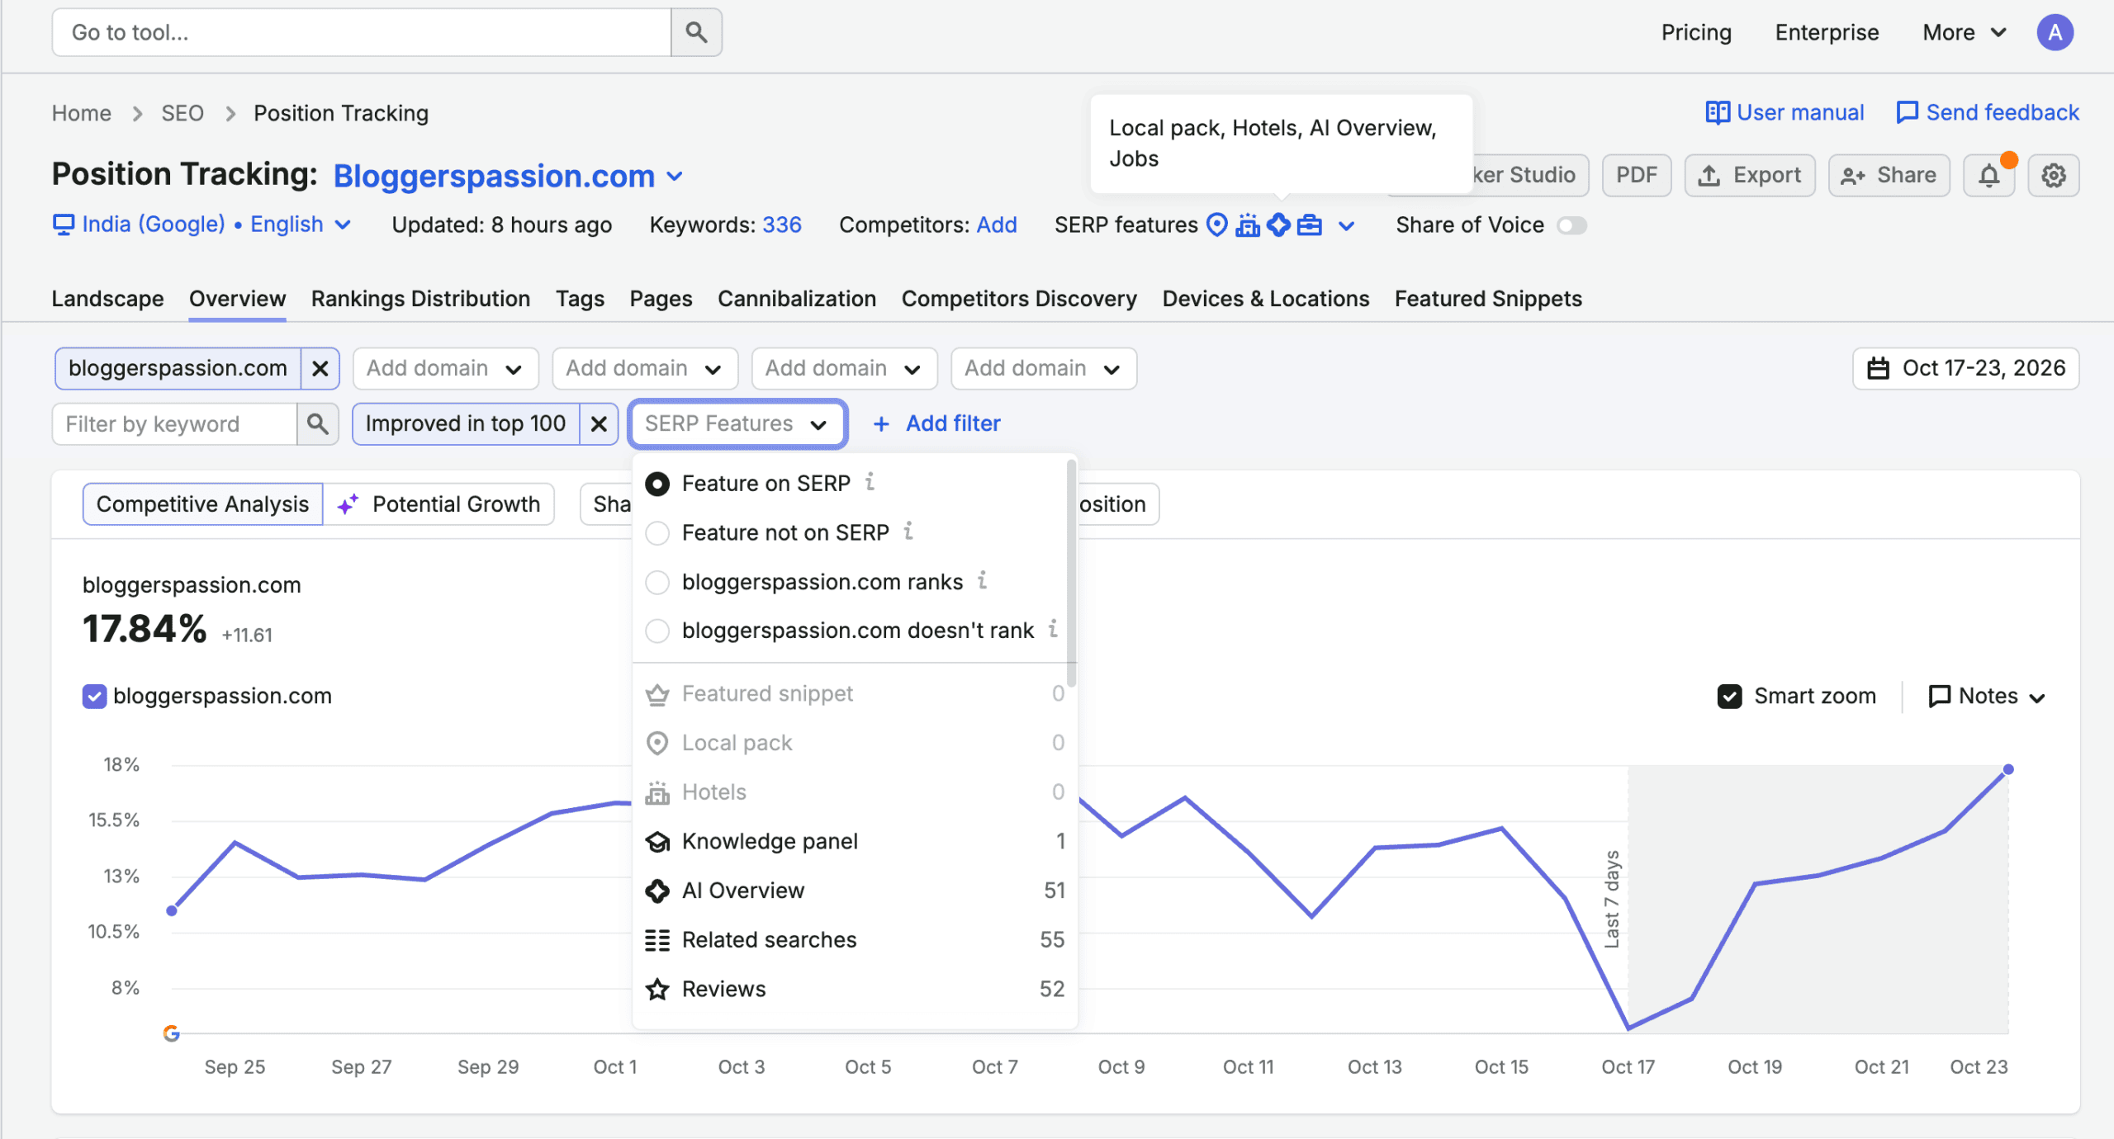The width and height of the screenshot is (2114, 1139).
Task: Remove the bloggerspassion.com domain with X
Action: pos(320,368)
